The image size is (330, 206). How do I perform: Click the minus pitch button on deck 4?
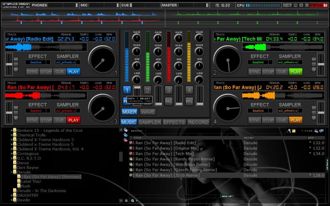click(x=314, y=108)
